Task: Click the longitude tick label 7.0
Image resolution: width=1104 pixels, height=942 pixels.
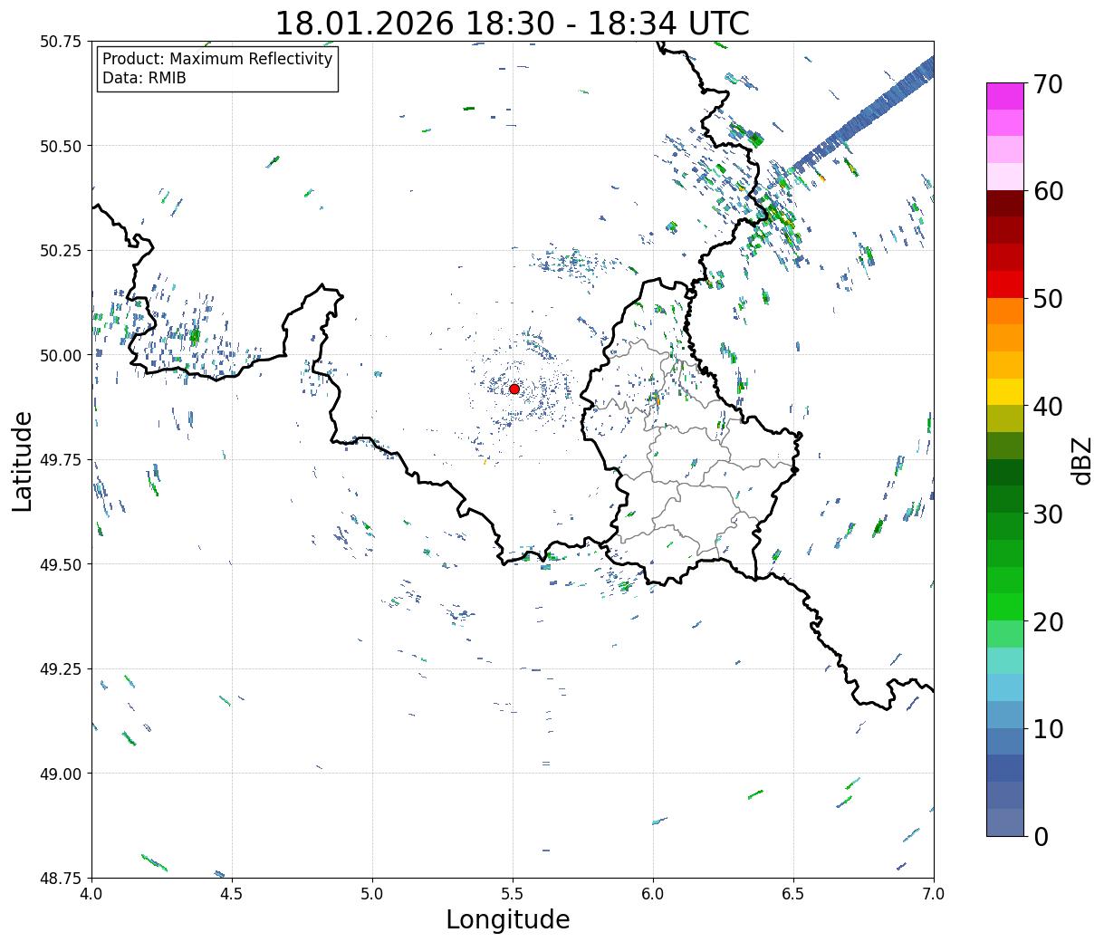Action: (934, 894)
